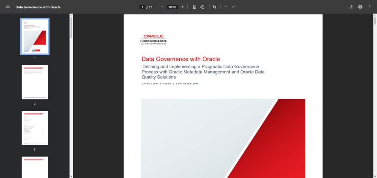
Task: Open page 2 thumbnail
Action: 35,82
